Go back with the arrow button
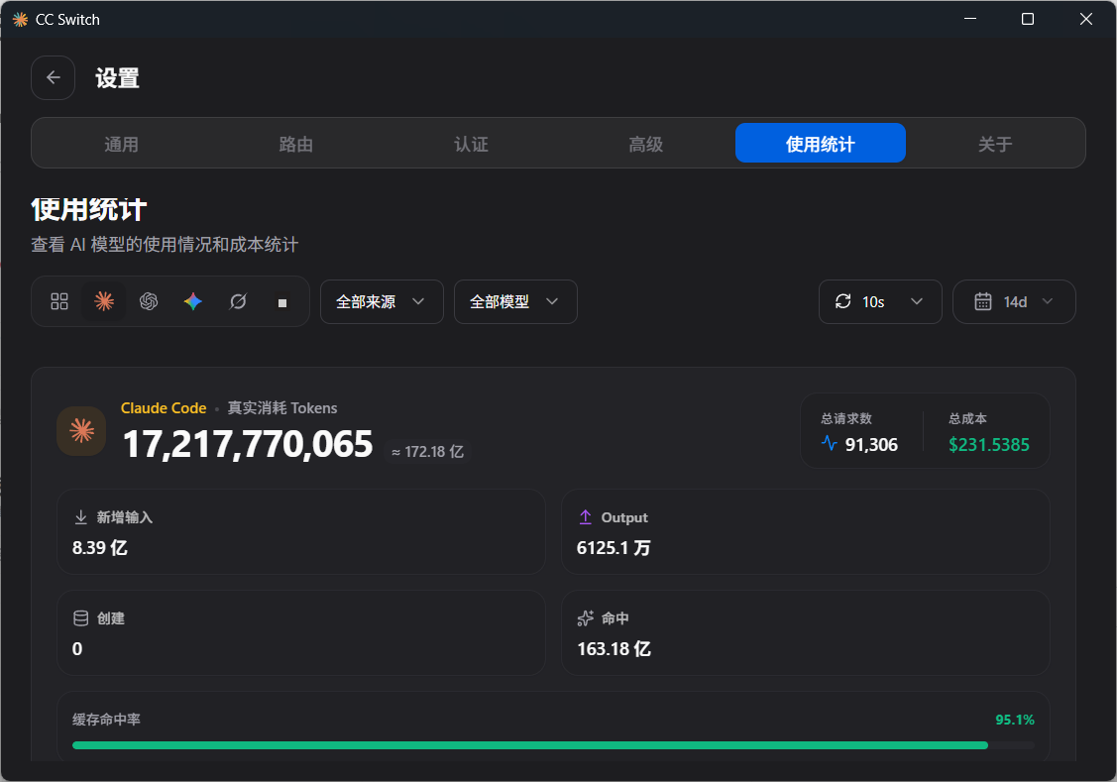The image size is (1117, 782). click(53, 77)
